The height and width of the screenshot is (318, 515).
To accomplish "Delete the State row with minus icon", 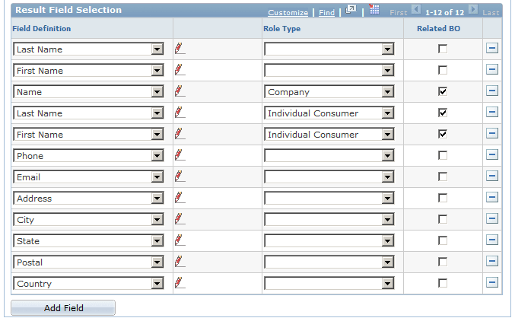I will (x=492, y=240).
